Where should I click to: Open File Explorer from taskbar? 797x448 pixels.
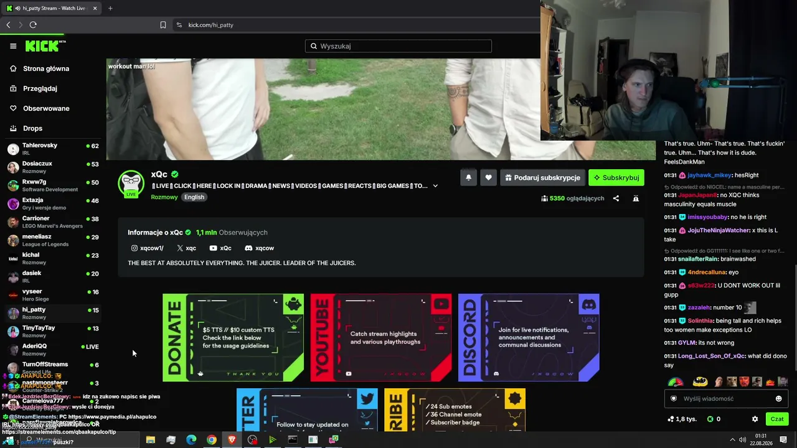pos(150,440)
